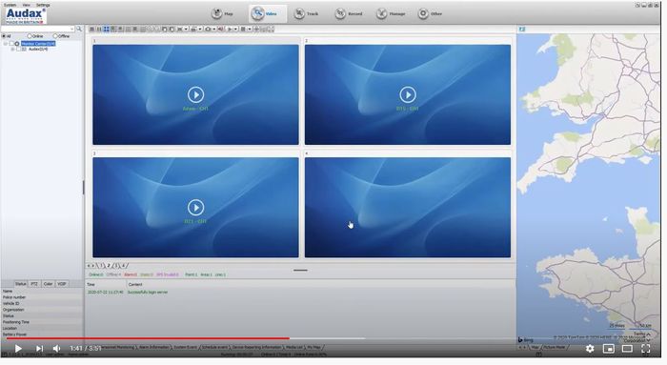This screenshot has width=667, height=365.
Task: Select empty video pane 4
Action: point(408,208)
